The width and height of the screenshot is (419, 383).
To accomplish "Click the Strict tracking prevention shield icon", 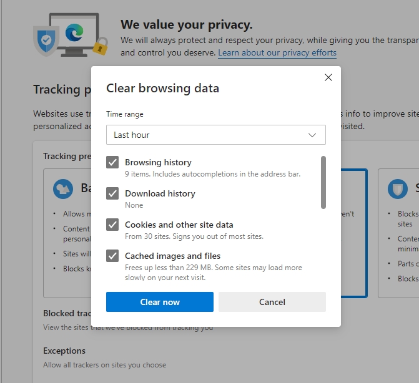I will [x=398, y=188].
